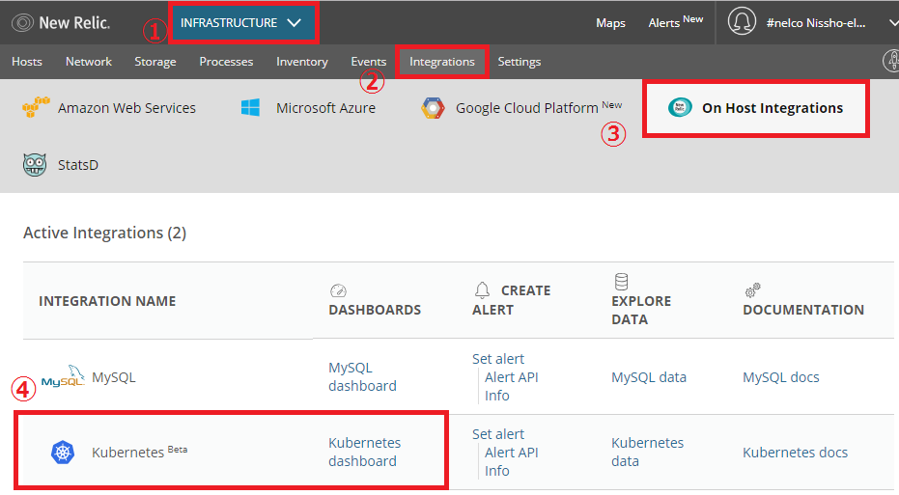
Task: Click the INTEGRATION NAME column header
Action: (107, 301)
